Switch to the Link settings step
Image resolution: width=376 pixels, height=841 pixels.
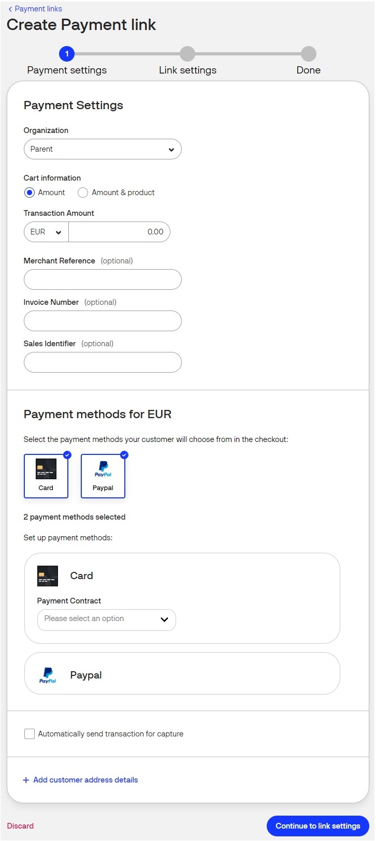tap(187, 54)
